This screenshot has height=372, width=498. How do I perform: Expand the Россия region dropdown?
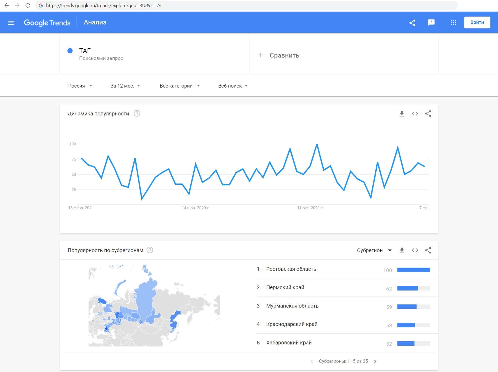pos(80,86)
